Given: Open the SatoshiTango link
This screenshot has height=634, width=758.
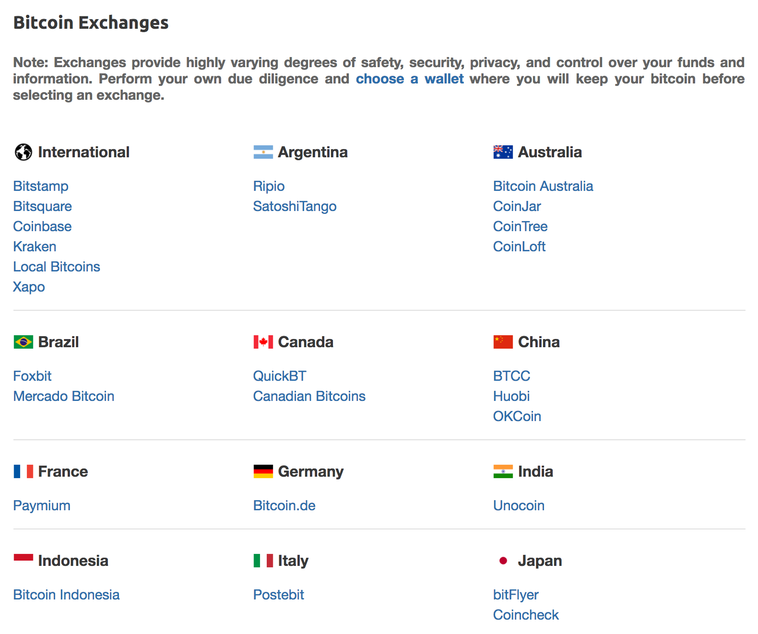Looking at the screenshot, I should [x=295, y=206].
